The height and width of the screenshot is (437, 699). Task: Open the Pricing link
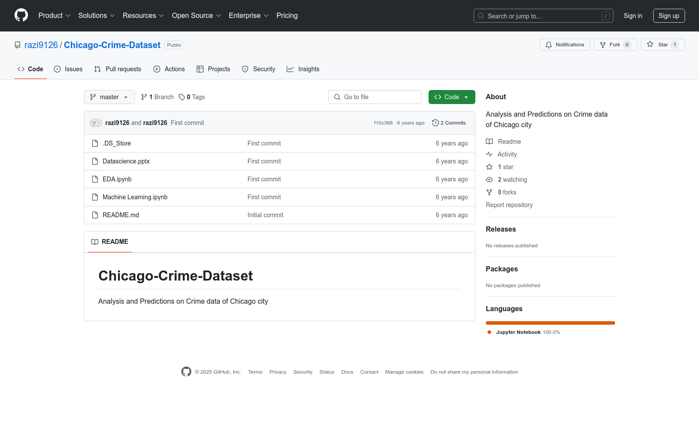287,15
